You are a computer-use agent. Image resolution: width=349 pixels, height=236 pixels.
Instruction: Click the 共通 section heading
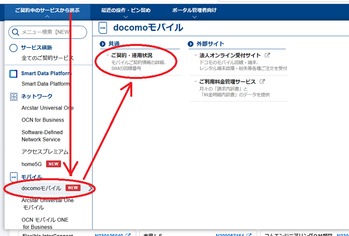[114, 44]
